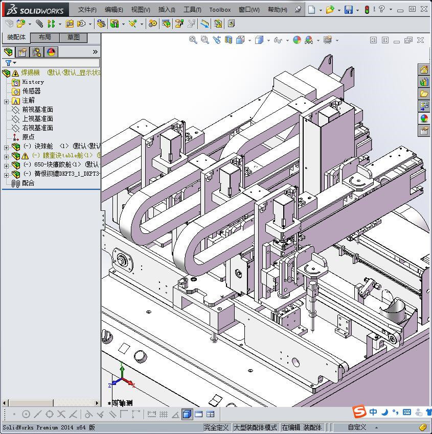Open the 插入 menu
The height and width of the screenshot is (434, 432).
coord(167,10)
